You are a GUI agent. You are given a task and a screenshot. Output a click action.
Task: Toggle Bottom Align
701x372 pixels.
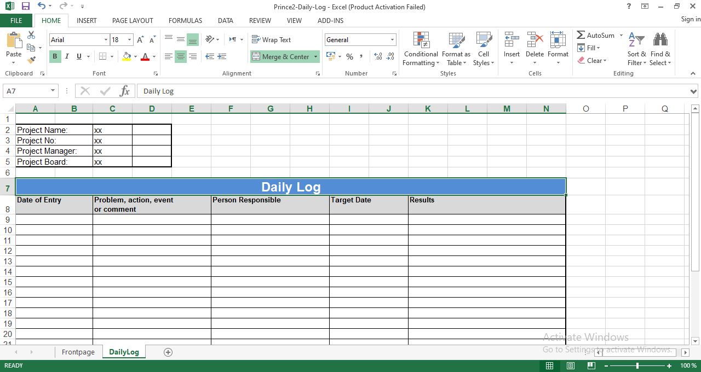pyautogui.click(x=193, y=39)
